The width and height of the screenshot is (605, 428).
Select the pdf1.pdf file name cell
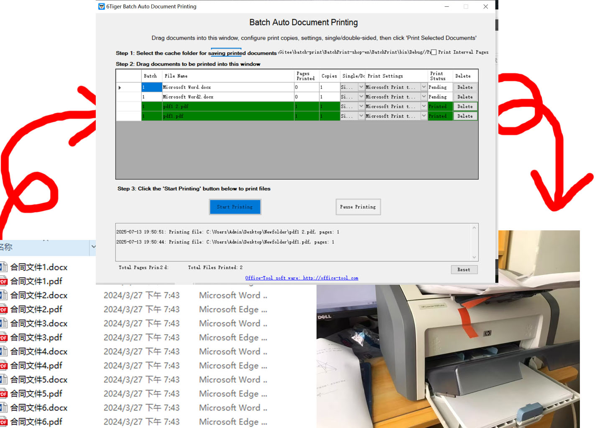click(228, 116)
